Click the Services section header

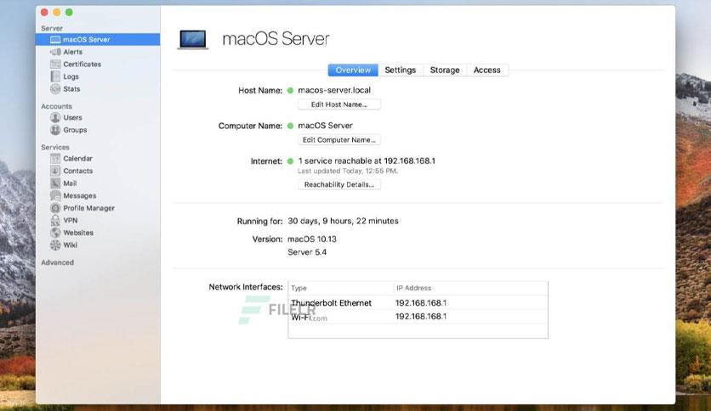tap(55, 147)
